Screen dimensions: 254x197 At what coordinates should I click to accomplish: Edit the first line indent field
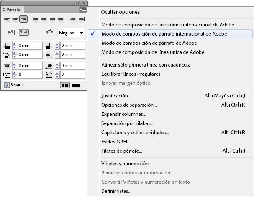pos(30,54)
